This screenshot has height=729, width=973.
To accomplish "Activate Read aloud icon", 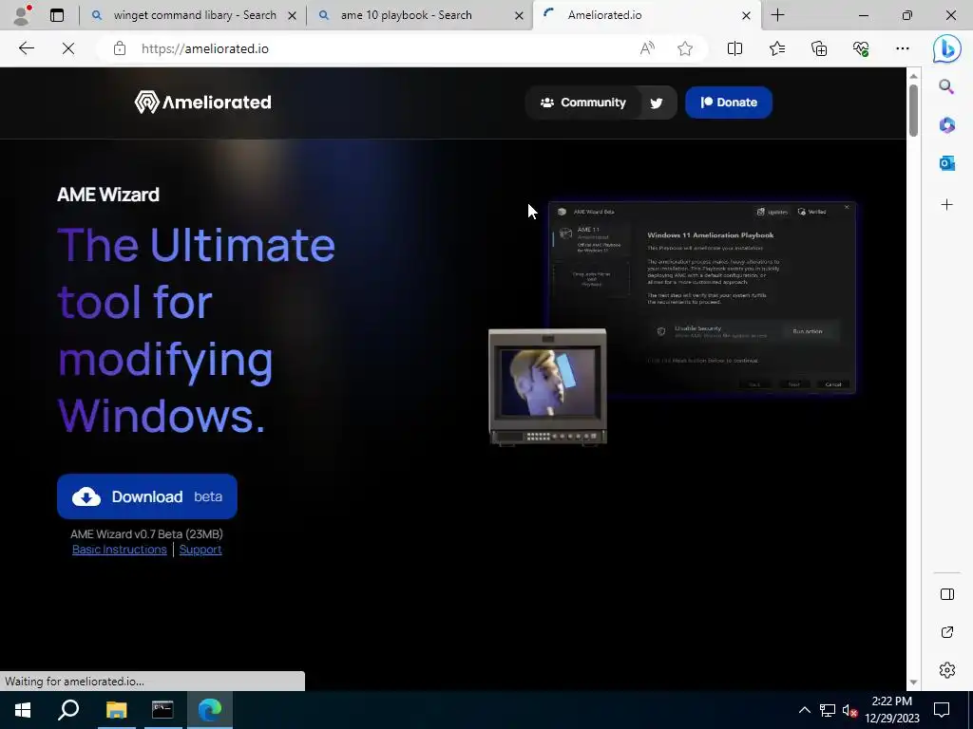I will coord(647,48).
